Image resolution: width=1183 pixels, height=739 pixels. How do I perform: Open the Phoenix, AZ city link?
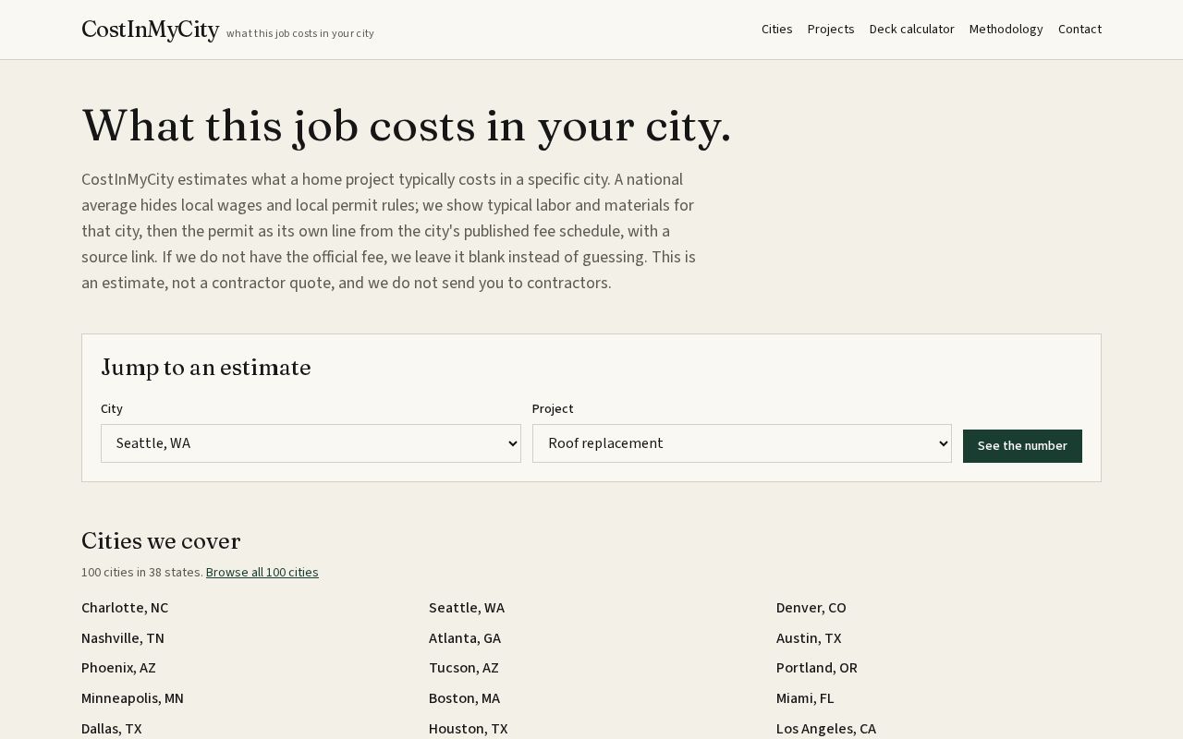(x=118, y=668)
